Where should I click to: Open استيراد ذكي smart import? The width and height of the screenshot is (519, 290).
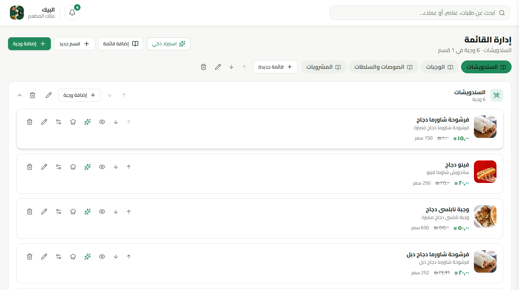click(x=169, y=44)
